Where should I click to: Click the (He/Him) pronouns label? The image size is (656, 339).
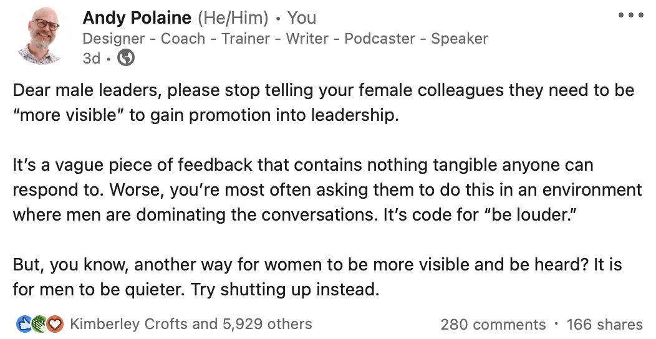[233, 18]
